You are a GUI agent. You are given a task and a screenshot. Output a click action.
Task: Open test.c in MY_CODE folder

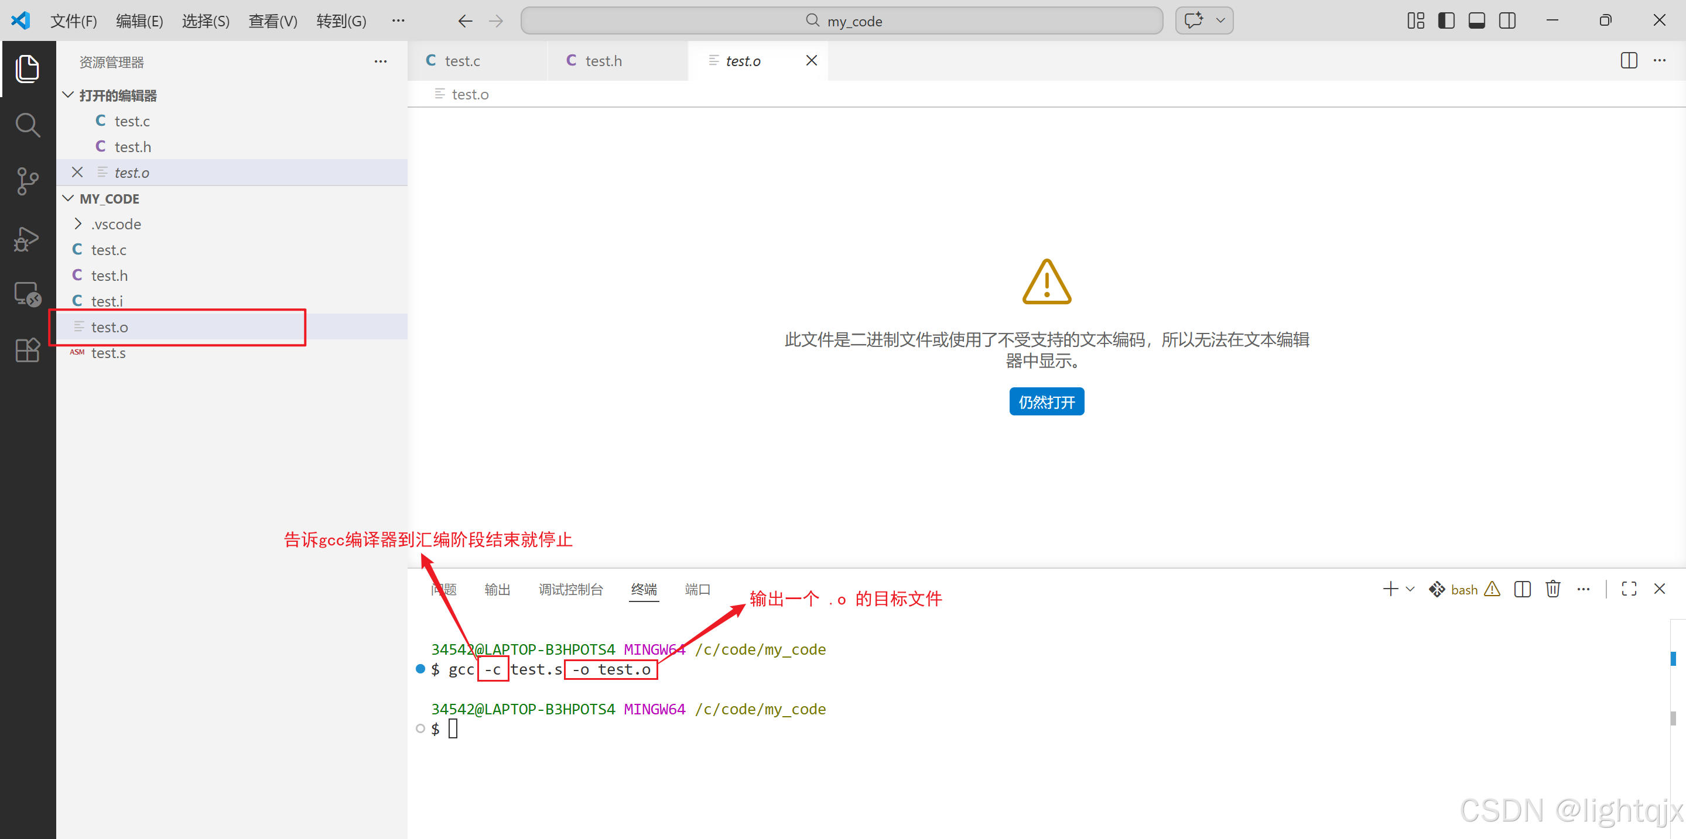click(232, 249)
